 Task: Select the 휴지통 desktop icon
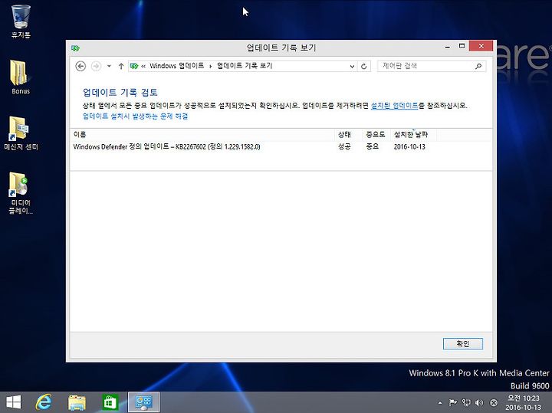[x=21, y=21]
